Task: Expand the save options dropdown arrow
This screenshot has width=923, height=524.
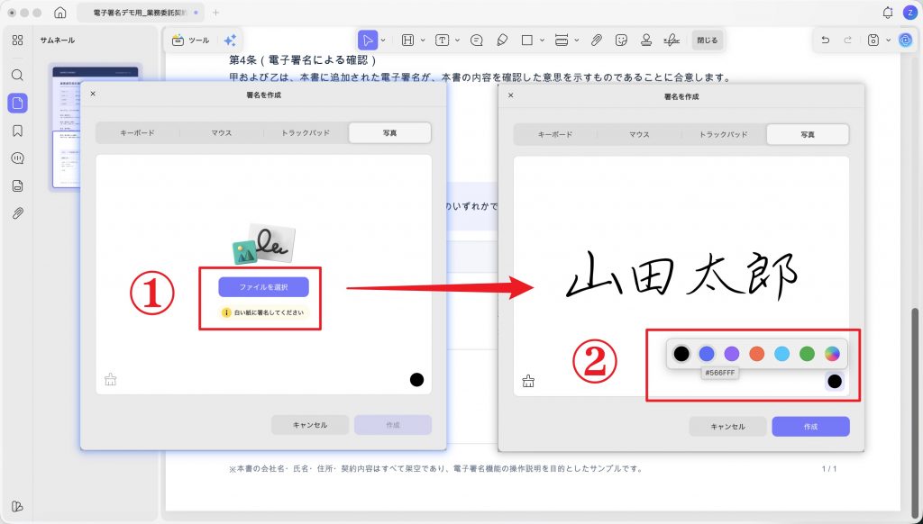Action: click(x=888, y=41)
